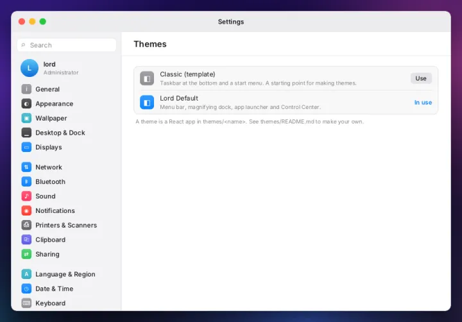Image resolution: width=462 pixels, height=322 pixels.
Task: Click the Classic (template) theme icon
Action: pyautogui.click(x=147, y=78)
